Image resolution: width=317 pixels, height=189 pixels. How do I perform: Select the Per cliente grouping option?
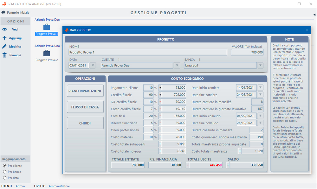pyautogui.click(x=4, y=166)
